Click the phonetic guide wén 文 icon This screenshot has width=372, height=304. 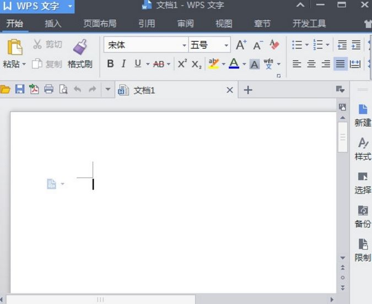[x=268, y=63]
